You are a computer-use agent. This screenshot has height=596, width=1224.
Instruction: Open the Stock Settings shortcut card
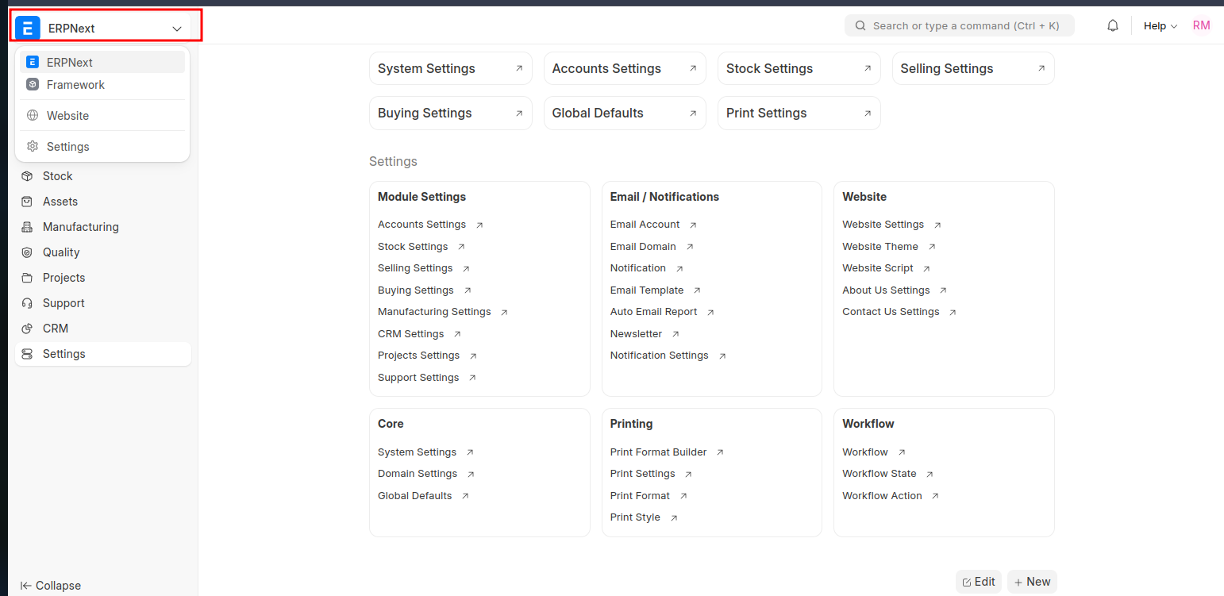799,68
